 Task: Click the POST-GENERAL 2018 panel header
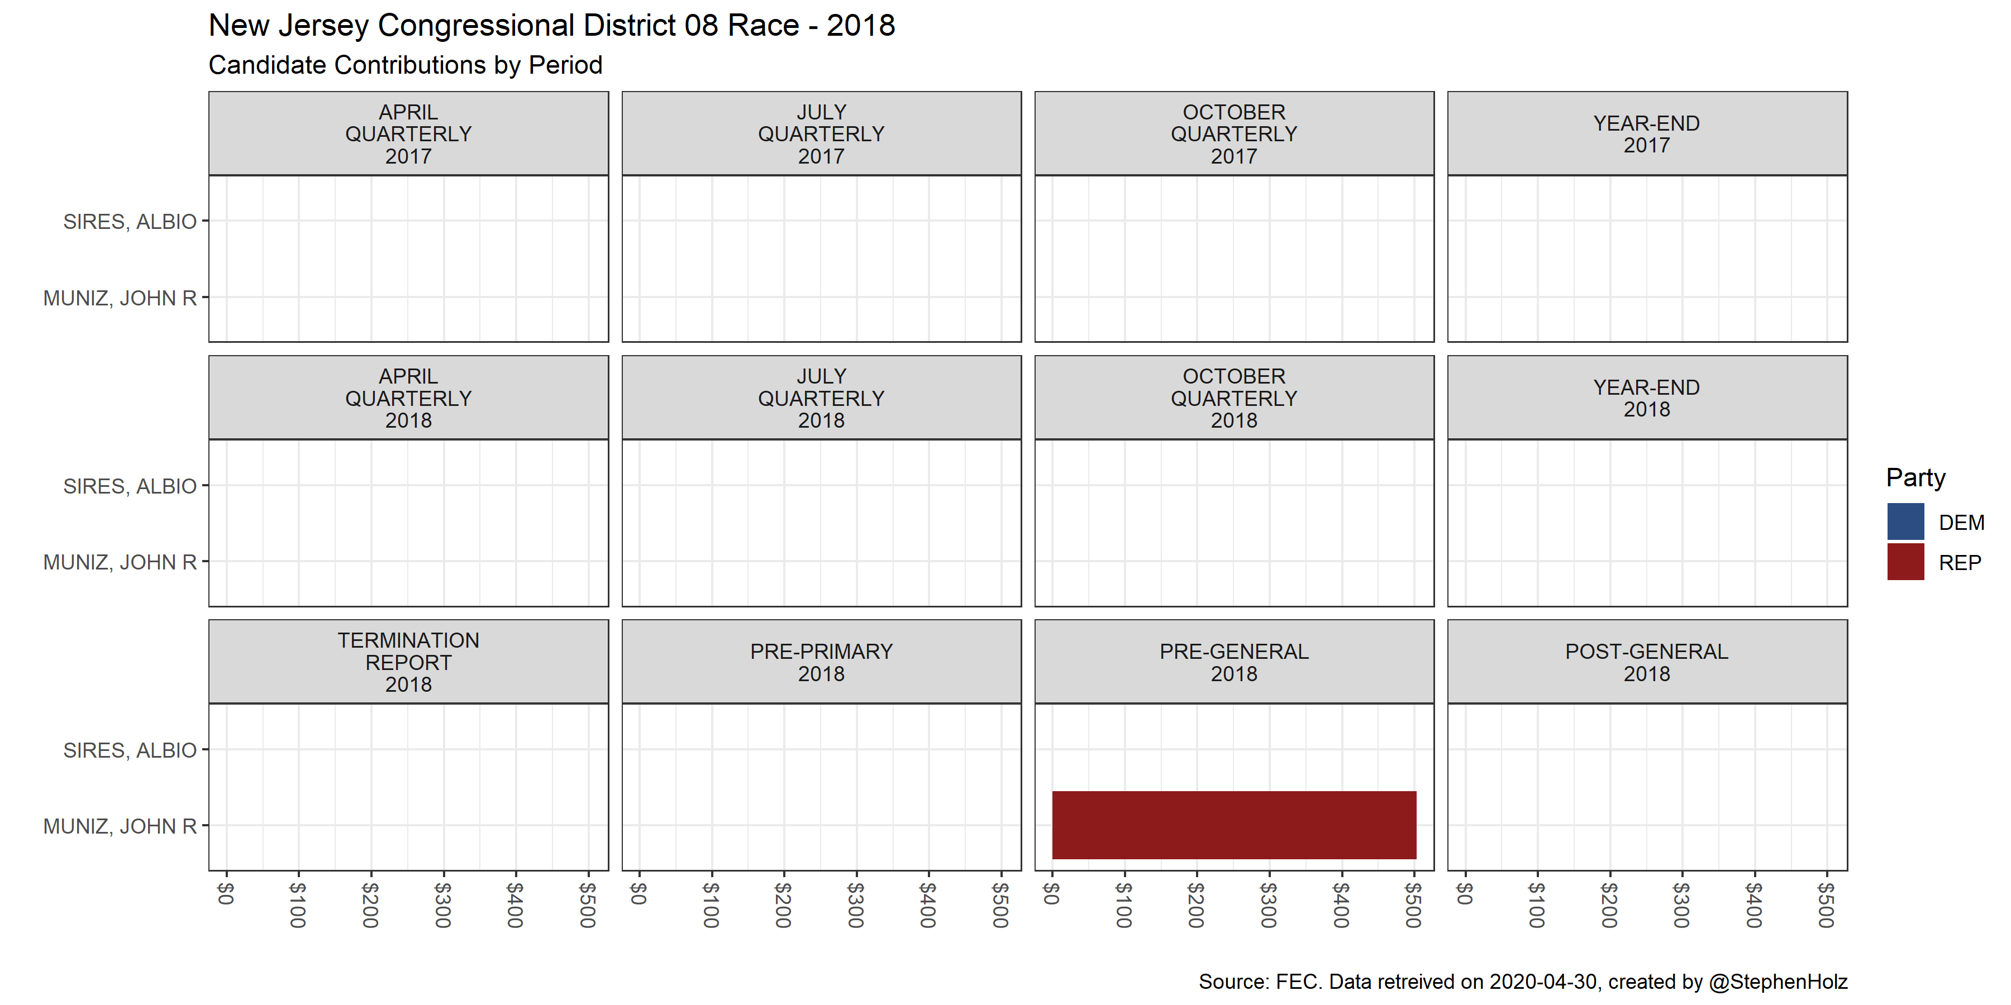(1646, 662)
